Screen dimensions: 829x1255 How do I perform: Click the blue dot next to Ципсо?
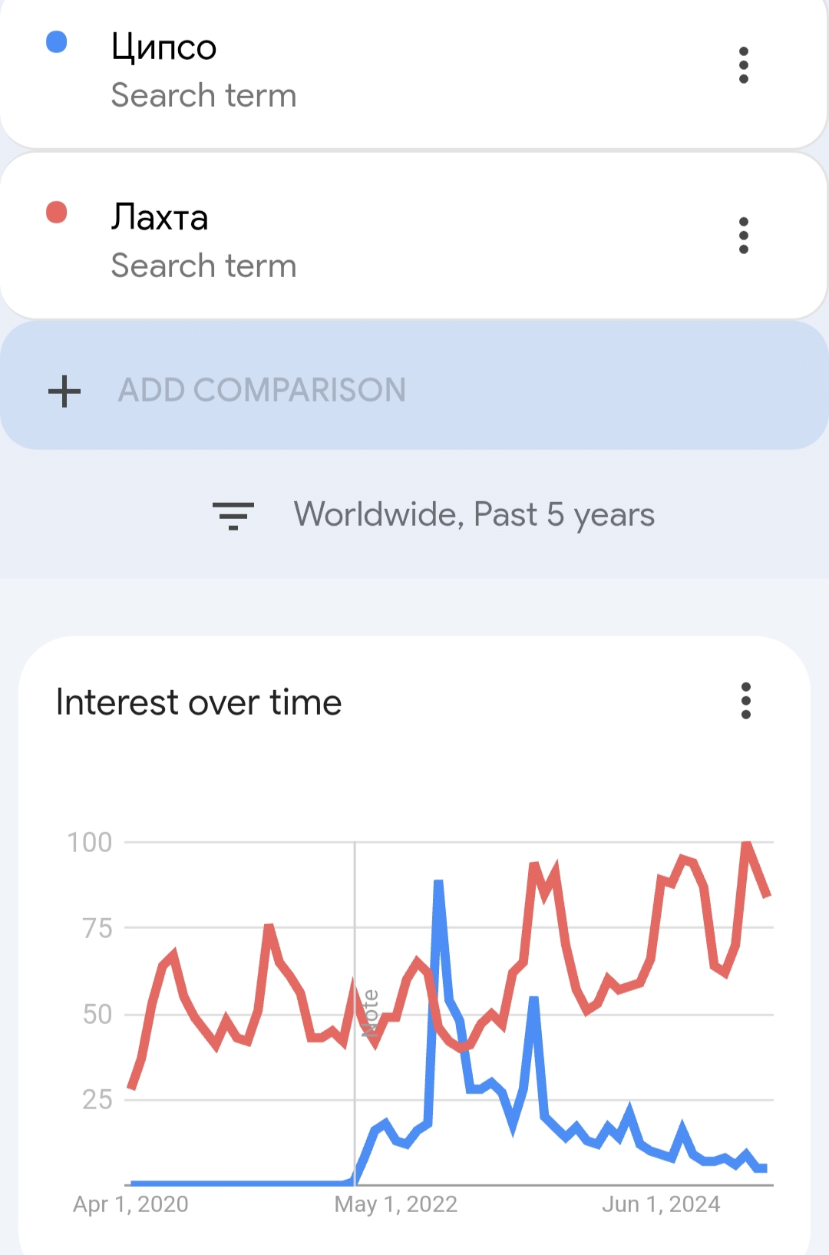[57, 42]
